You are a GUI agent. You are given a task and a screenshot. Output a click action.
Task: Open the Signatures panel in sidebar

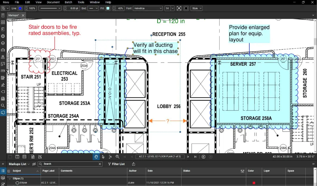tap(3, 85)
